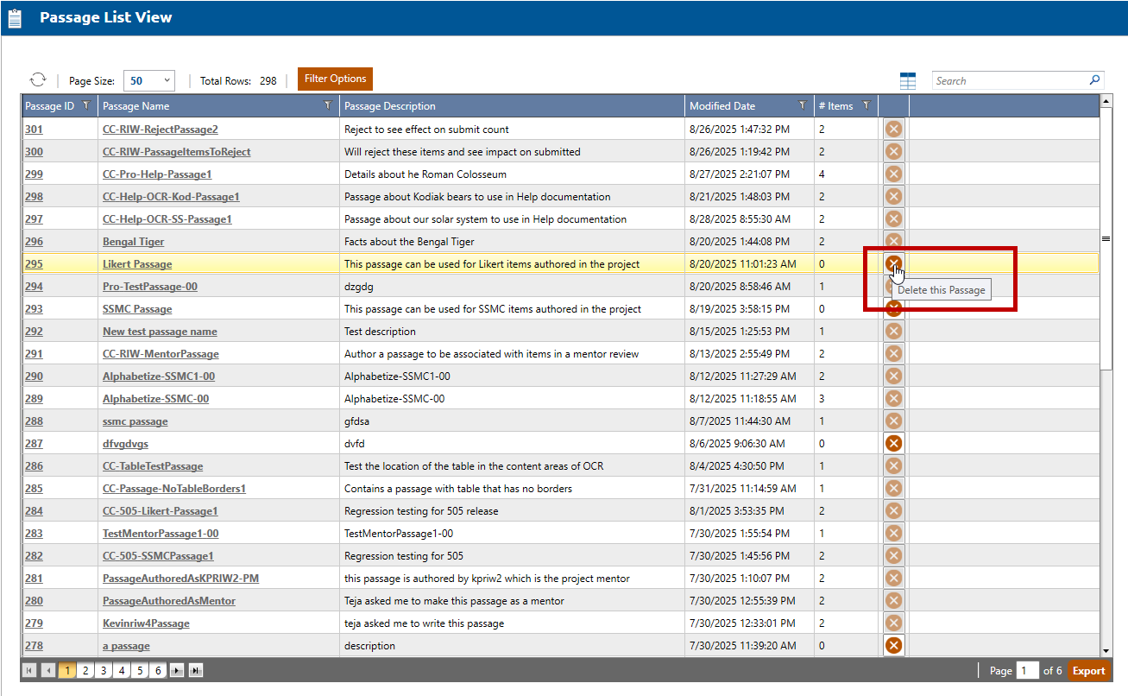Click delete icon for SSMC Passage

894,310
